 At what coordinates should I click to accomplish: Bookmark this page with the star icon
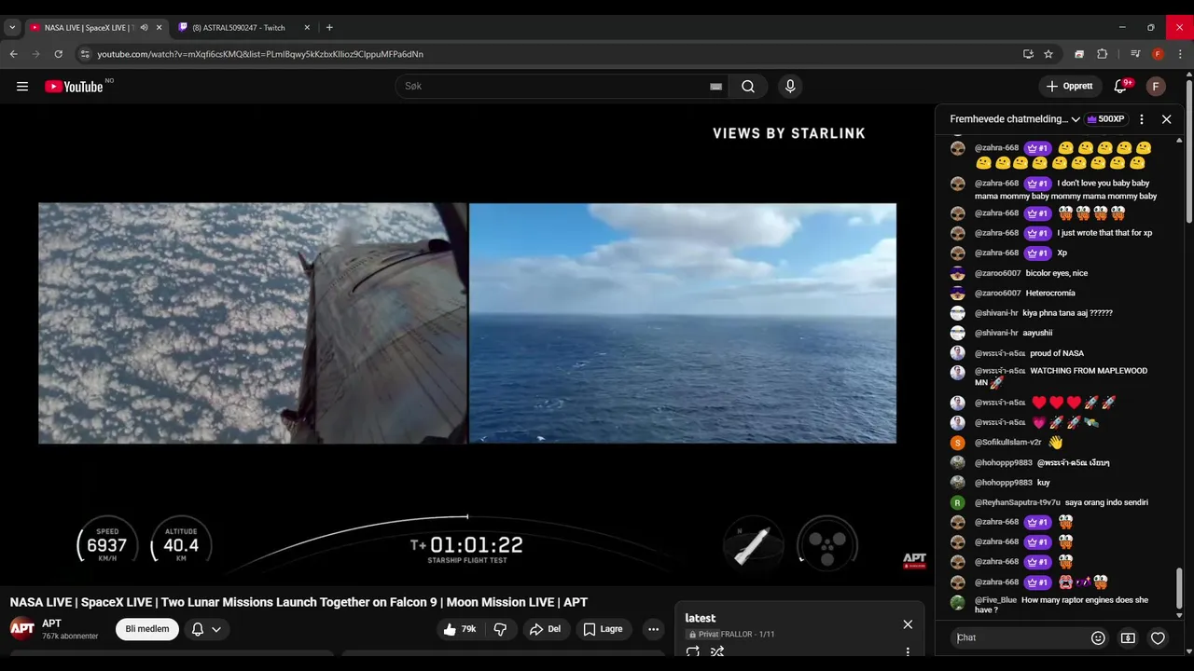[1048, 54]
